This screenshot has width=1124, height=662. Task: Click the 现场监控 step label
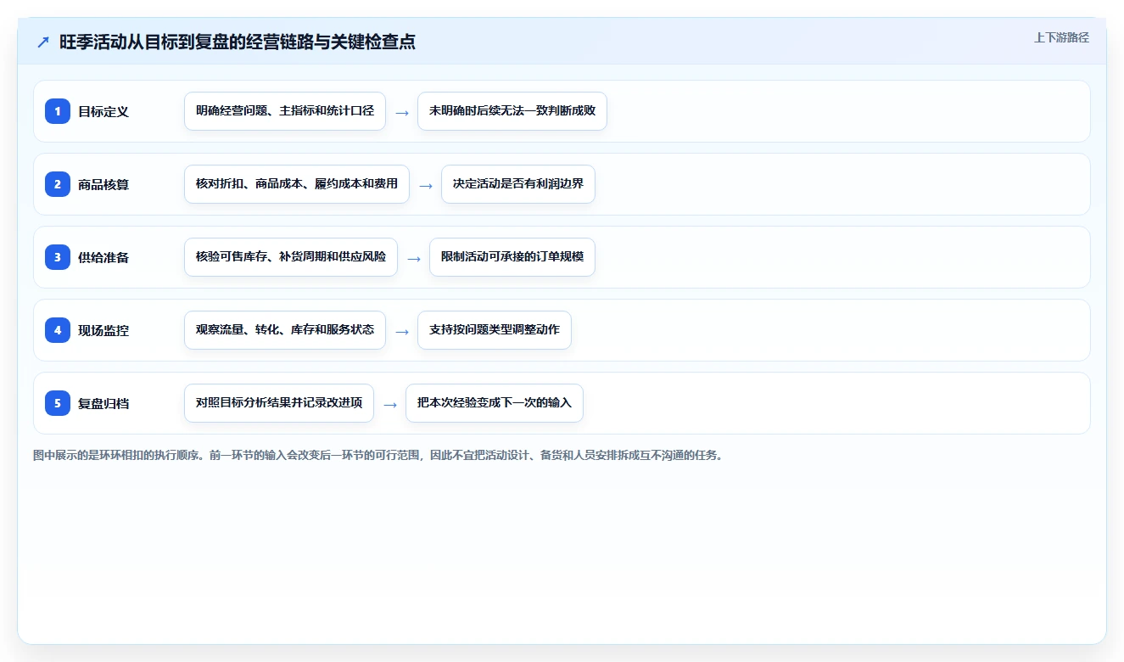point(103,330)
